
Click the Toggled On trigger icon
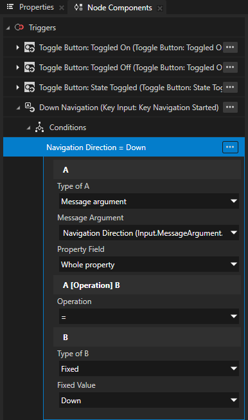[30, 47]
